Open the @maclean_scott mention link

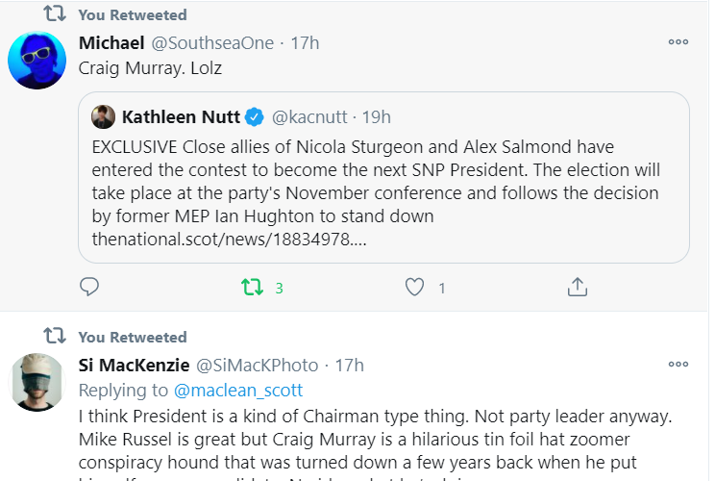(238, 390)
